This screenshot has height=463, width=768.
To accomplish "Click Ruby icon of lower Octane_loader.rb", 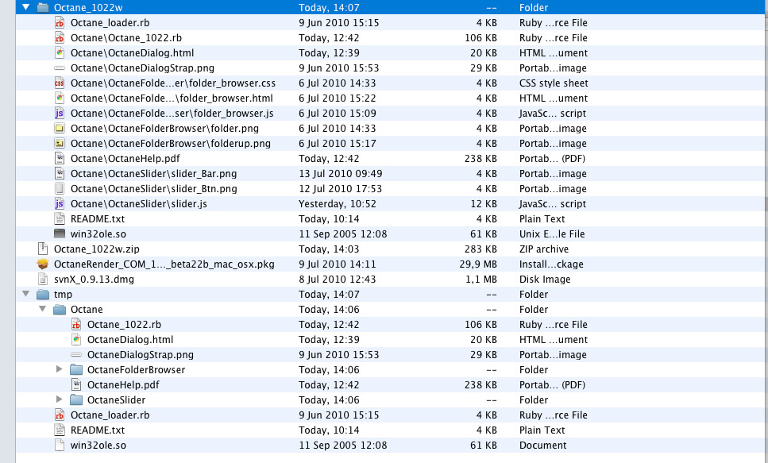I will [x=60, y=415].
